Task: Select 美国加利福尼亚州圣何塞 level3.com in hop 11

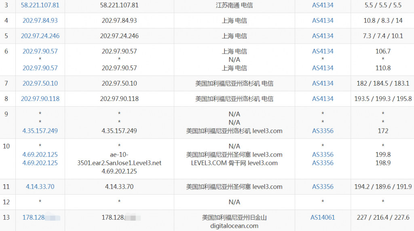Action: click(x=234, y=187)
